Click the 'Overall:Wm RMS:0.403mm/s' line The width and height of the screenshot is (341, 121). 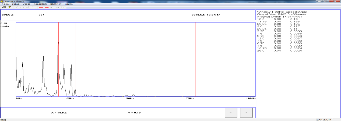coord(281,14)
